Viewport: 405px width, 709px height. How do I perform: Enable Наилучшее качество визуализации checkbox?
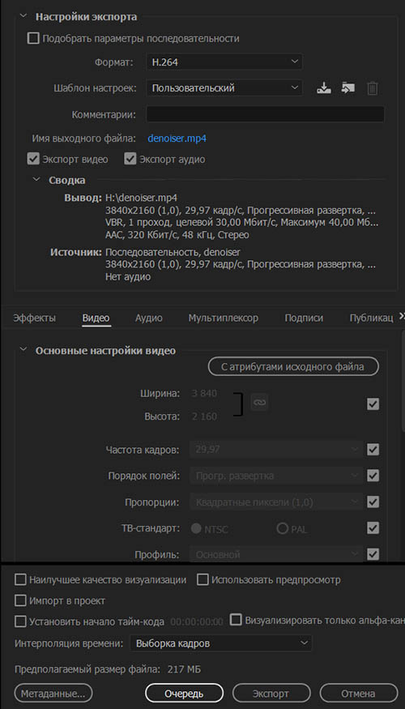[21, 579]
